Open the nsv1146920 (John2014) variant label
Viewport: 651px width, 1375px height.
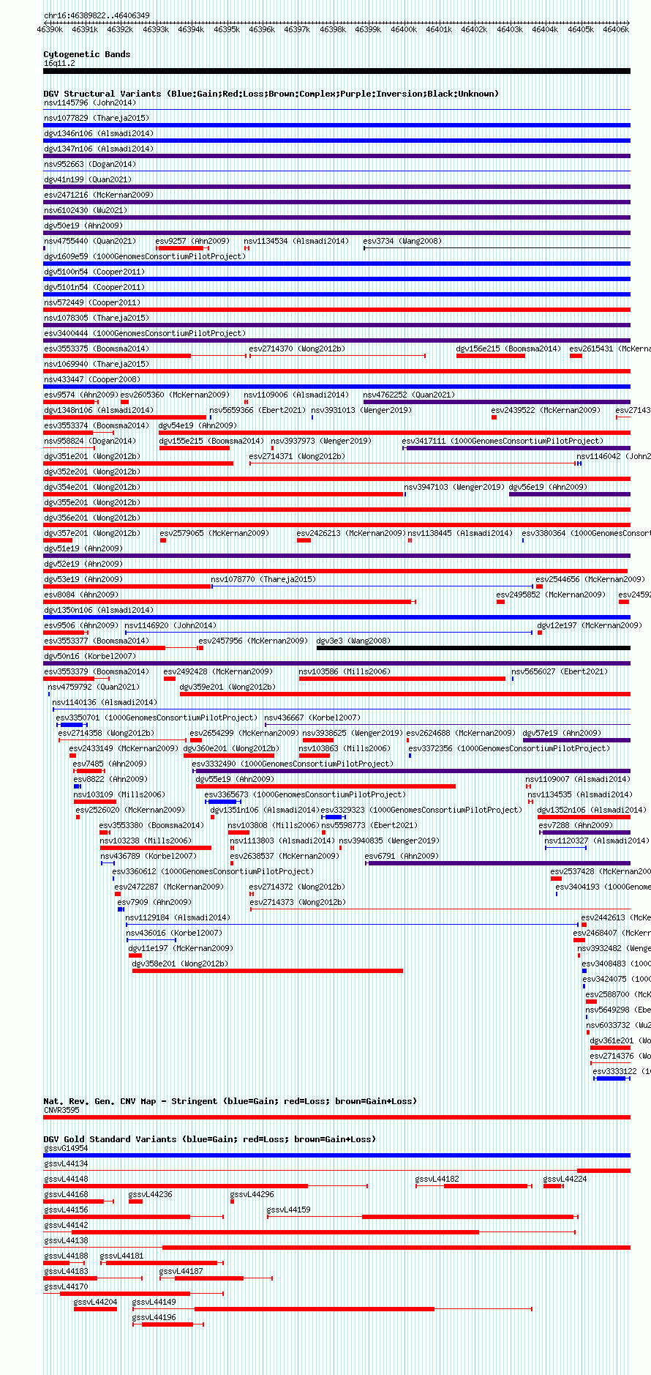(x=170, y=625)
